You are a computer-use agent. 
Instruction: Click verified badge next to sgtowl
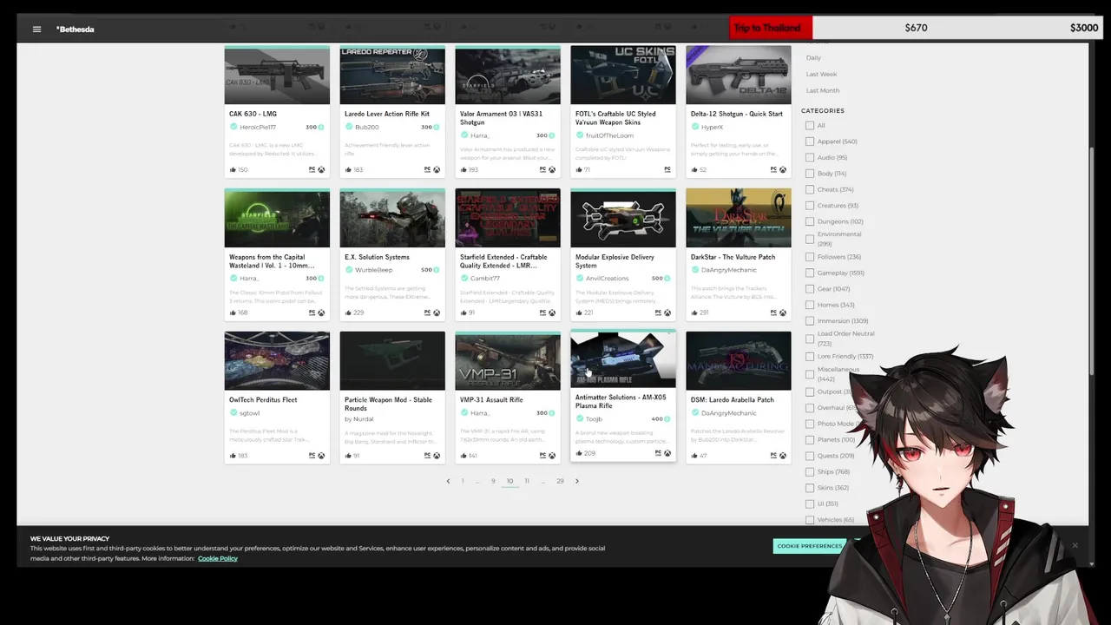[233, 413]
